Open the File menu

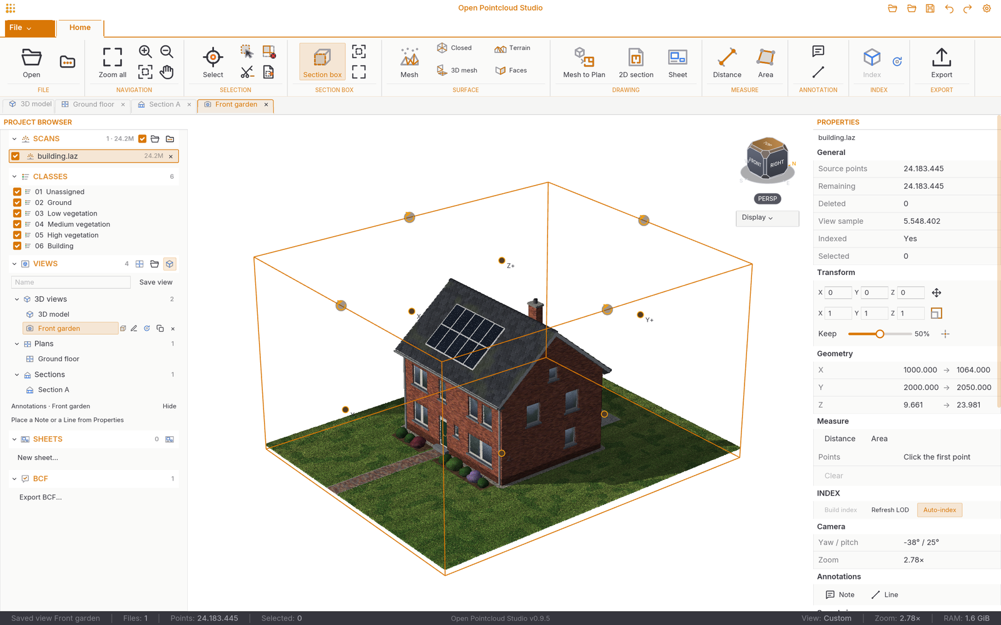(x=29, y=28)
